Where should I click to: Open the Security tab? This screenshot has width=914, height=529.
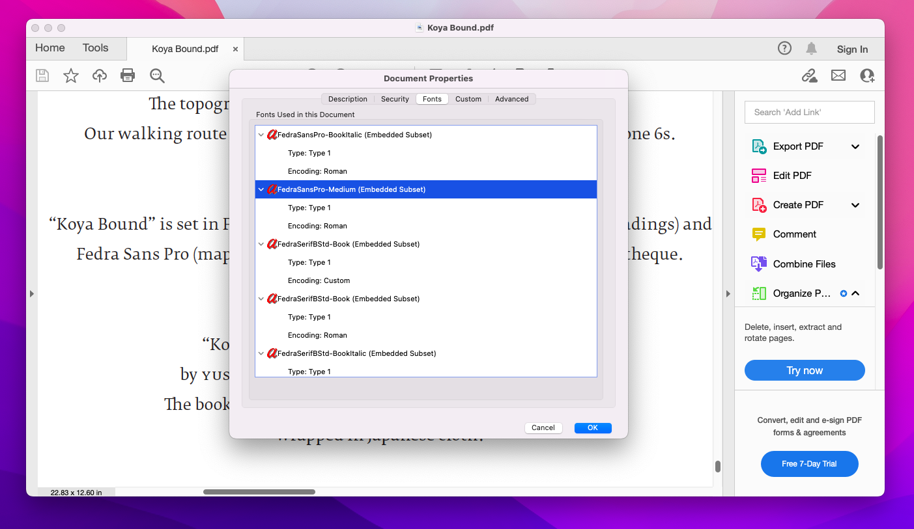click(395, 99)
